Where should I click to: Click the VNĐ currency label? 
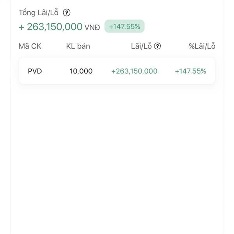(92, 27)
